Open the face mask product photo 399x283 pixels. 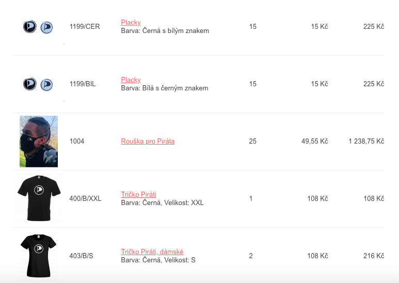39,141
